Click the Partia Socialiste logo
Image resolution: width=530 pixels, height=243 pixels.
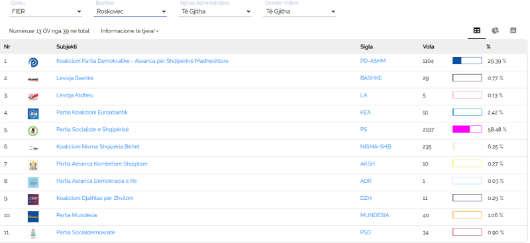coord(33,131)
